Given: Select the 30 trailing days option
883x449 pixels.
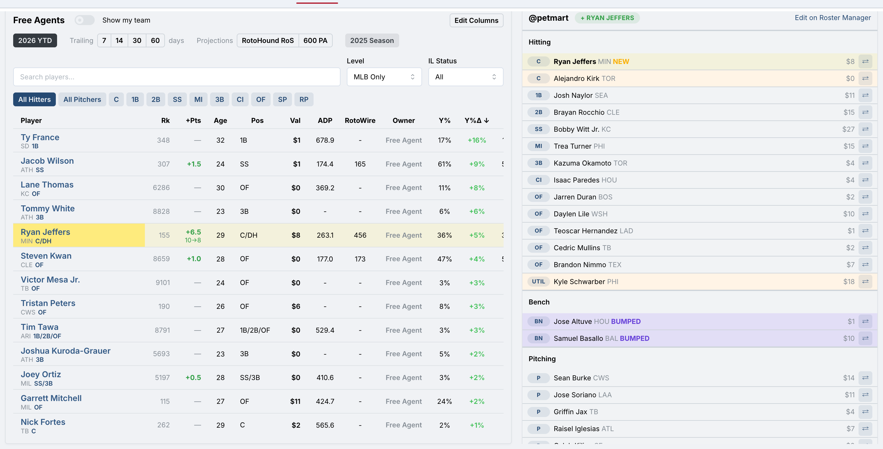Looking at the screenshot, I should tap(137, 40).
